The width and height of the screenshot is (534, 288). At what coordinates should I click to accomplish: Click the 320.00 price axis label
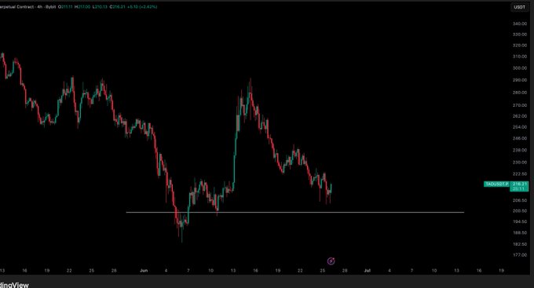[519, 46]
